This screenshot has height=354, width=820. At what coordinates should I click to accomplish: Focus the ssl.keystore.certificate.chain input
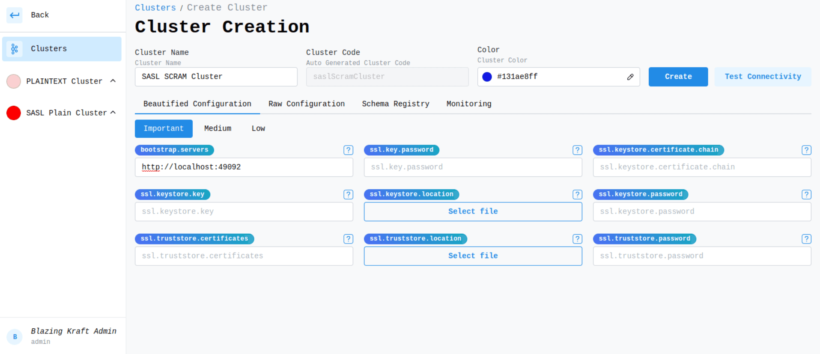(702, 167)
